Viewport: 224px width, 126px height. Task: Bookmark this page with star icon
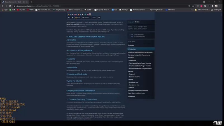point(193,6)
